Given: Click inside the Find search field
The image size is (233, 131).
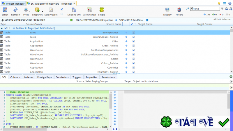Looking at the screenshot, I should 210,9.
